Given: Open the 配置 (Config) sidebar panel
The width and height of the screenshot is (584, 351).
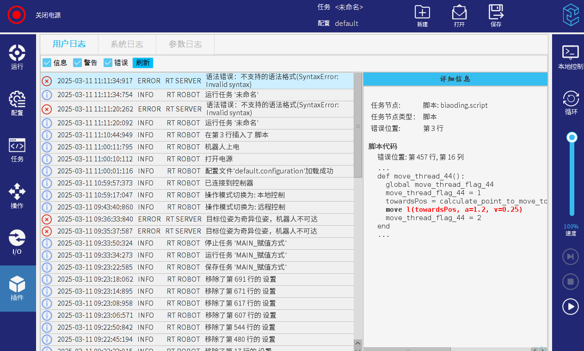Looking at the screenshot, I should [17, 103].
